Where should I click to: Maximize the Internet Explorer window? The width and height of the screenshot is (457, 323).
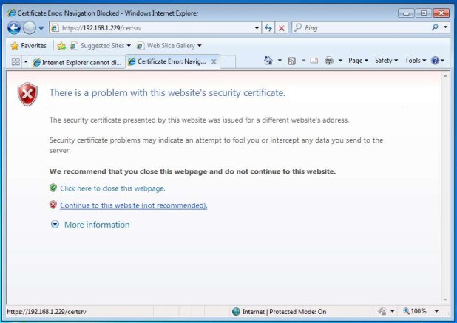(424, 13)
